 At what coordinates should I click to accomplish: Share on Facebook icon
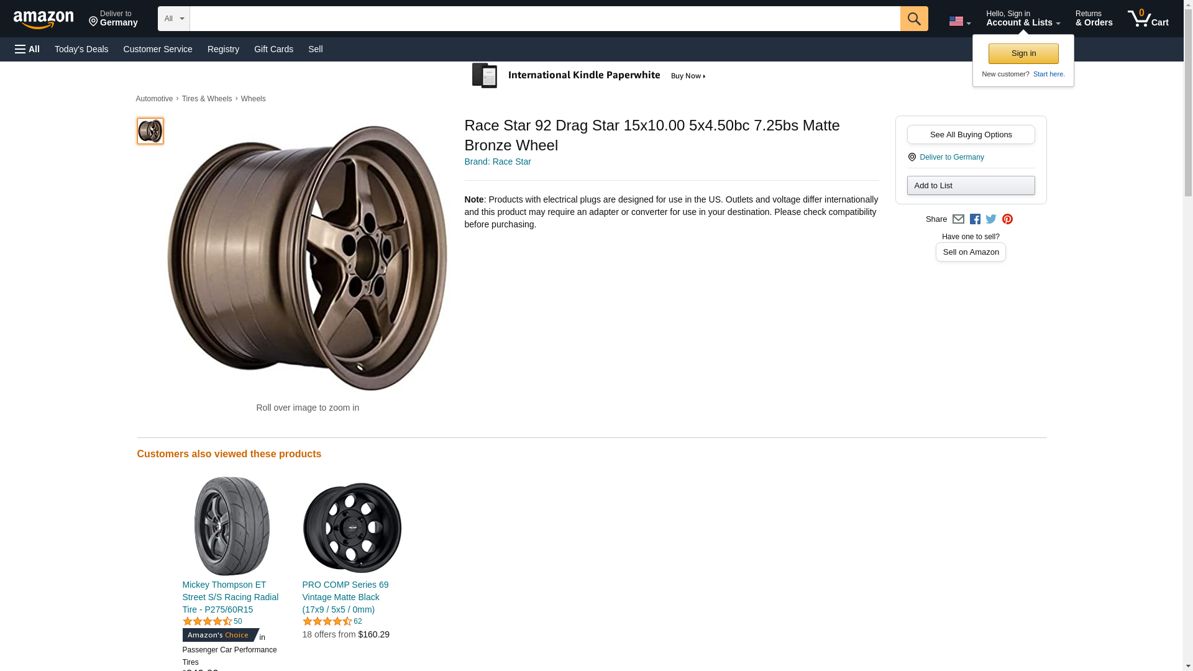(x=975, y=219)
